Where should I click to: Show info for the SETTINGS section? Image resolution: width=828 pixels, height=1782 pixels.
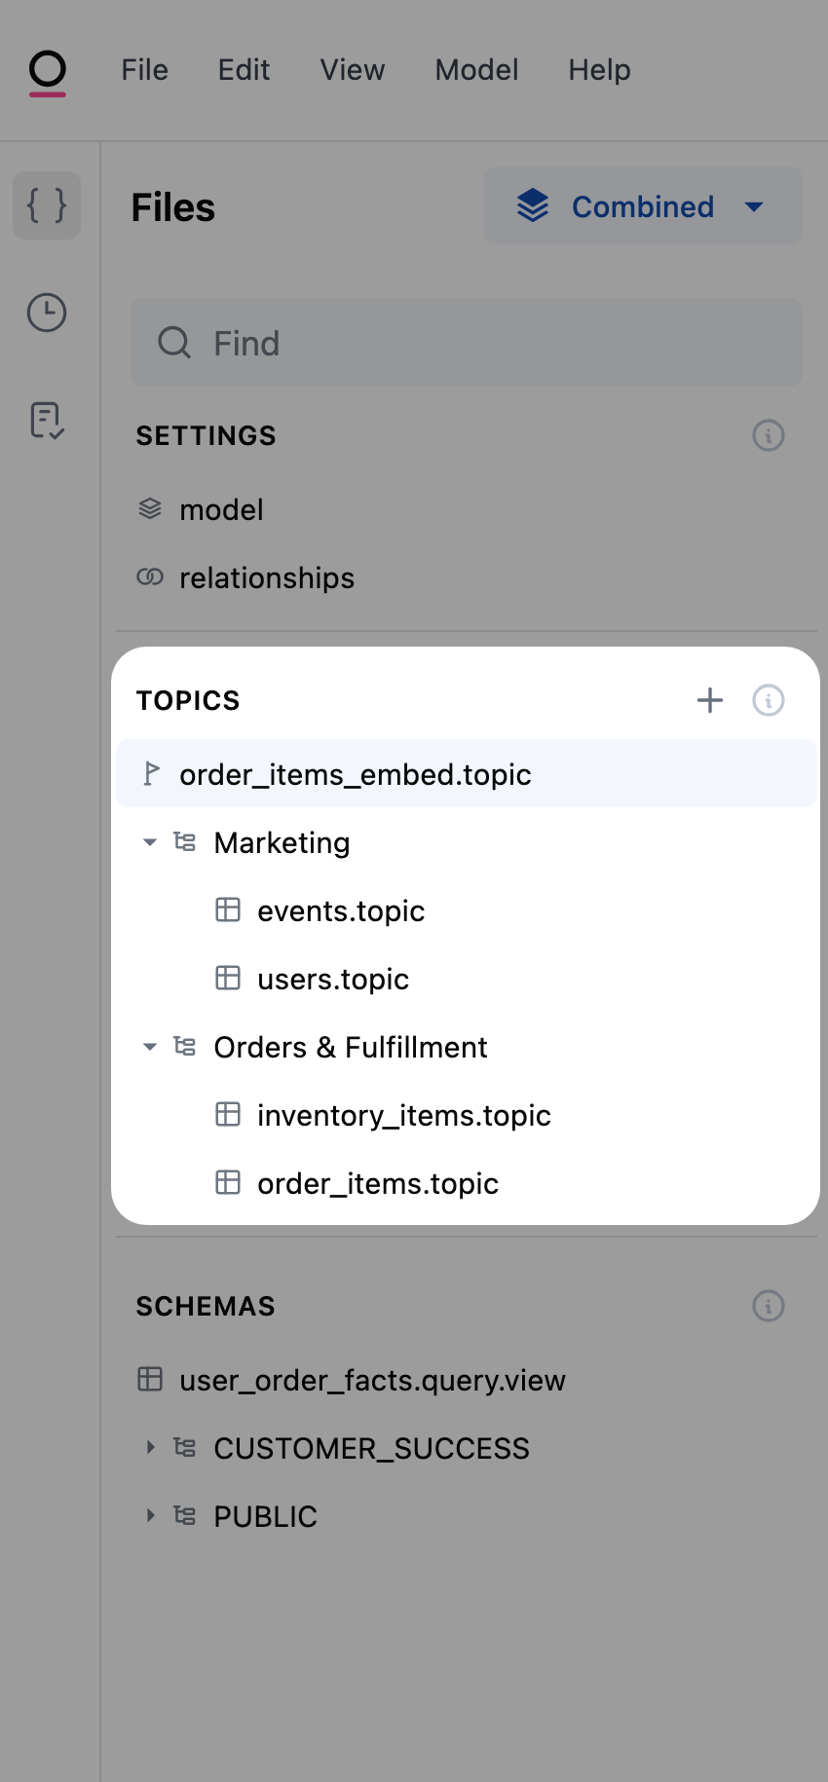point(769,435)
